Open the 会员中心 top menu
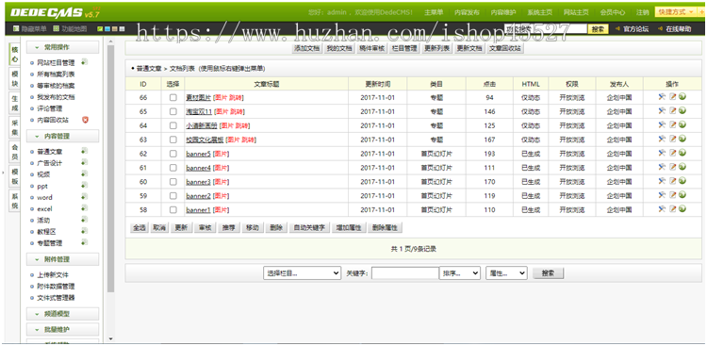The image size is (707, 346). pos(613,12)
